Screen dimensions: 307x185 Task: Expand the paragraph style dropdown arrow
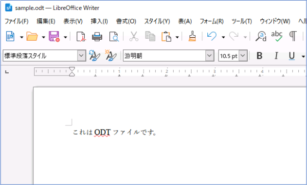pos(81,56)
